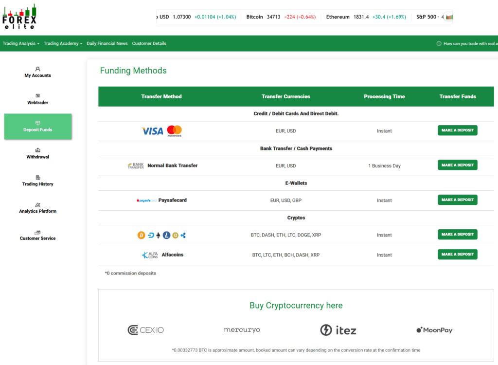Viewport: 498px width, 365px height.
Task: Click the Forex Elite logo
Action: tap(20, 16)
